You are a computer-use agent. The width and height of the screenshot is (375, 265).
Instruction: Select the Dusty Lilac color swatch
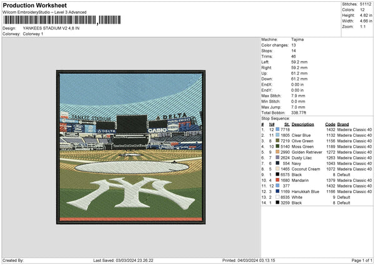tap(277, 157)
